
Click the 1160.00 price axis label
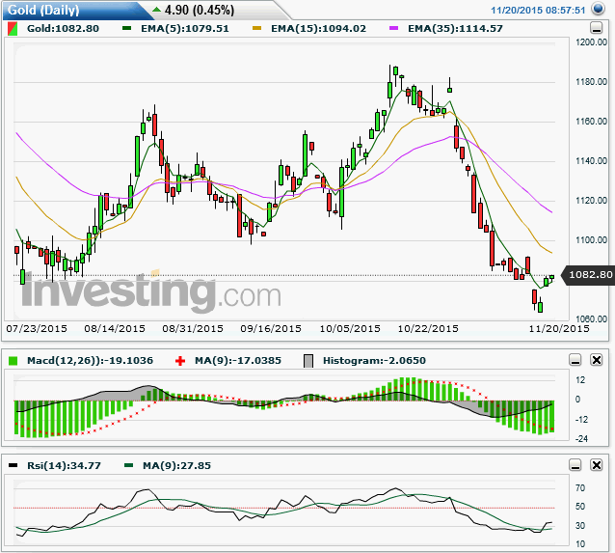[592, 122]
